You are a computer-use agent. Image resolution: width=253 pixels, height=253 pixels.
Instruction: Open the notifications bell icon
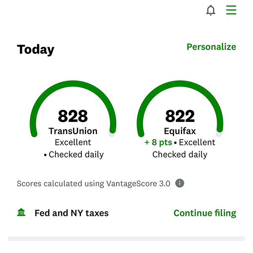coord(211,10)
